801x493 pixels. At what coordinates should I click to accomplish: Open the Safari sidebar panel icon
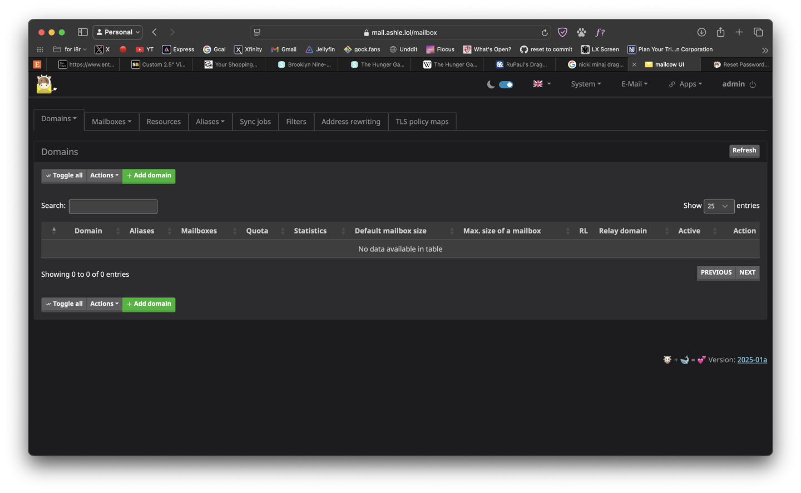tap(83, 32)
